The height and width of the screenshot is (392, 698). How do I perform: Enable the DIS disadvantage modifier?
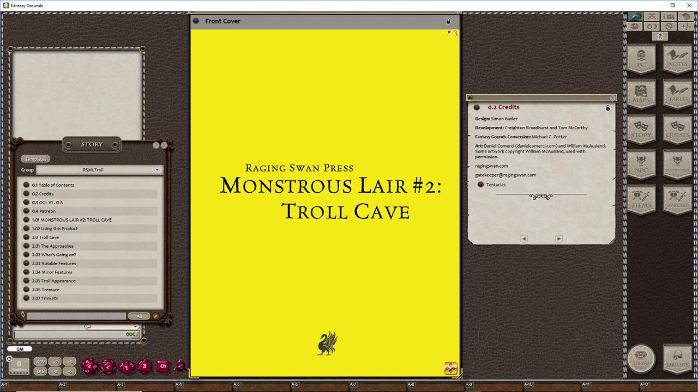point(41,371)
